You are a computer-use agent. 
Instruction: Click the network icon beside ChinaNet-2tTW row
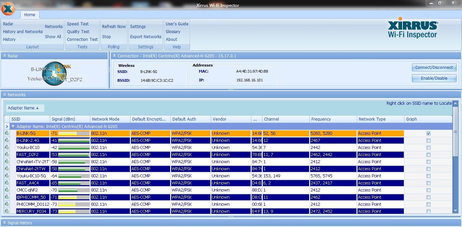7,169
